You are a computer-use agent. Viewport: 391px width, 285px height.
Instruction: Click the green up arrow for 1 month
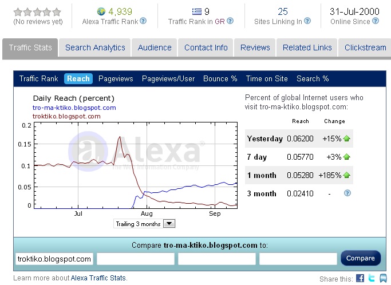tap(346, 175)
